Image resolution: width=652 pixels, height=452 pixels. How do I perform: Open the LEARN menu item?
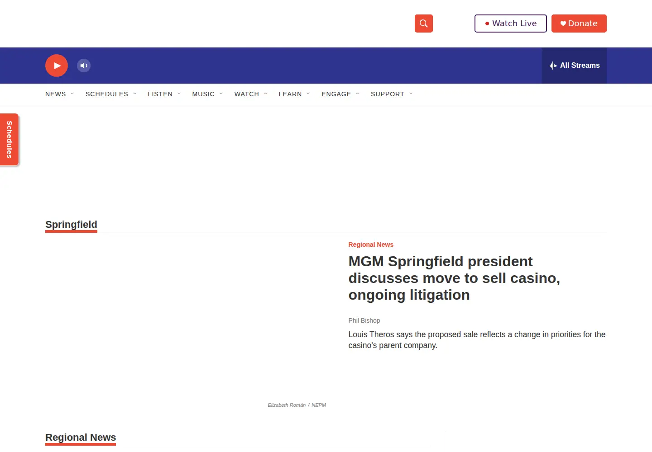(x=290, y=94)
